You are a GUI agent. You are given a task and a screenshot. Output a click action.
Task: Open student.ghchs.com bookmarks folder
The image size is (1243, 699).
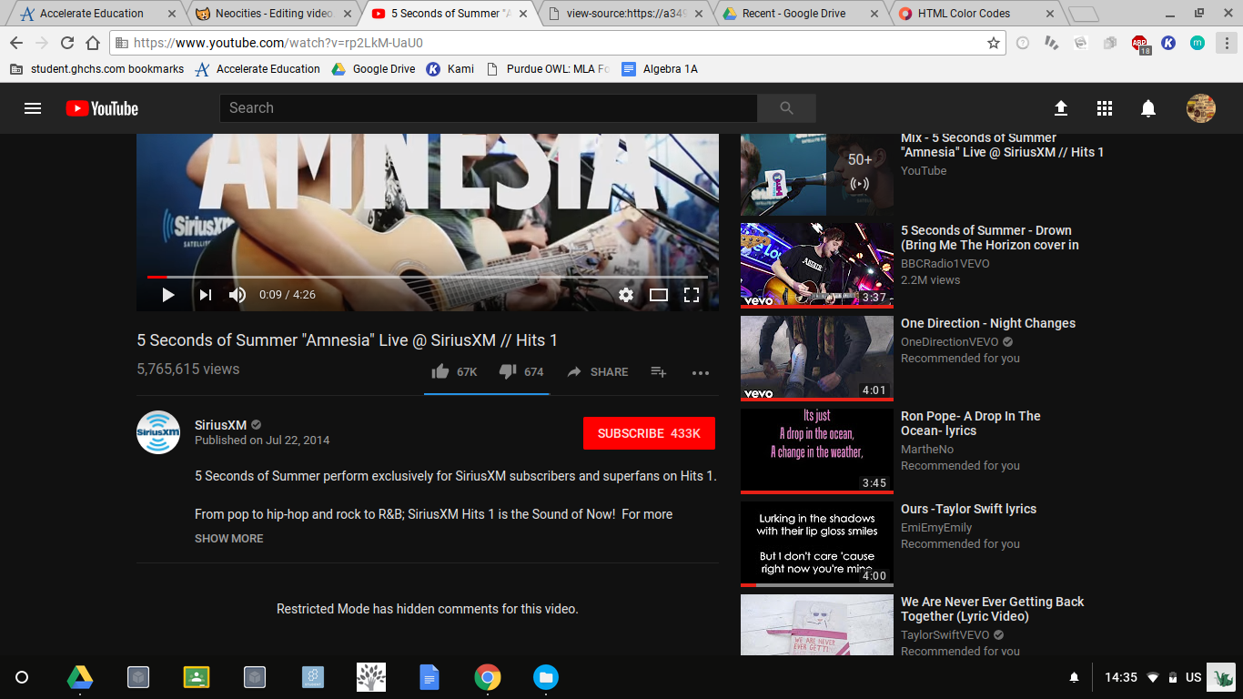pos(96,69)
